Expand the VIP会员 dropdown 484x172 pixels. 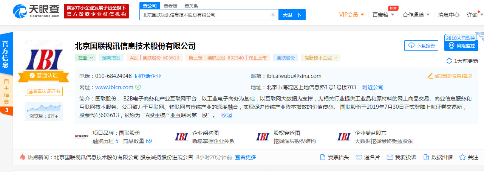coord(352,15)
